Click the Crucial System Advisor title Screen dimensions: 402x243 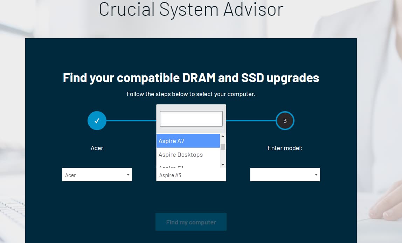click(x=191, y=9)
